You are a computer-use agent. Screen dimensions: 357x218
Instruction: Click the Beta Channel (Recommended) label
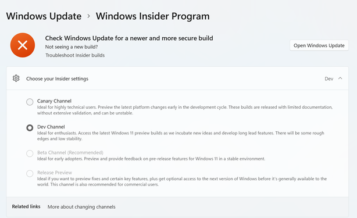click(70, 152)
